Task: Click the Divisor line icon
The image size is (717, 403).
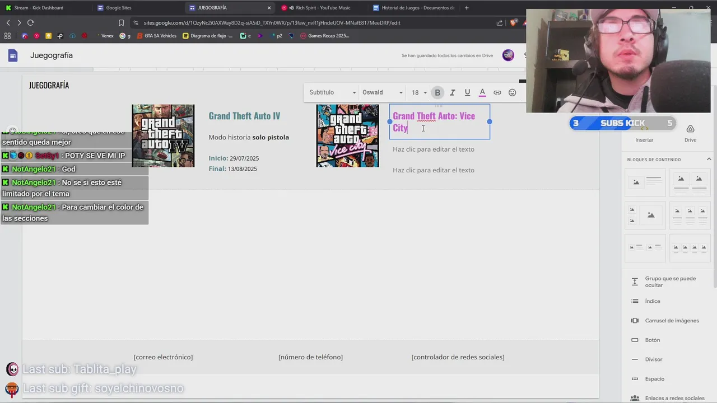Action: click(x=635, y=359)
